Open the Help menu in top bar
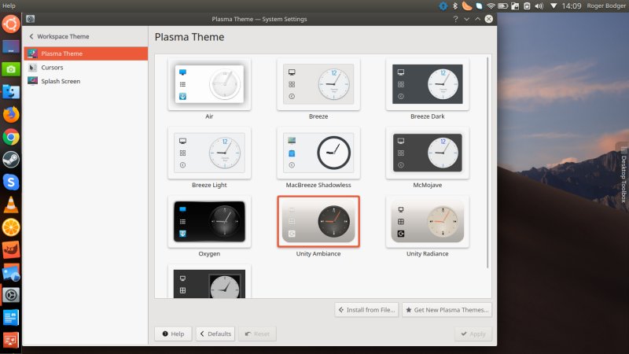Viewport: 629px width, 354px height. pos(9,6)
